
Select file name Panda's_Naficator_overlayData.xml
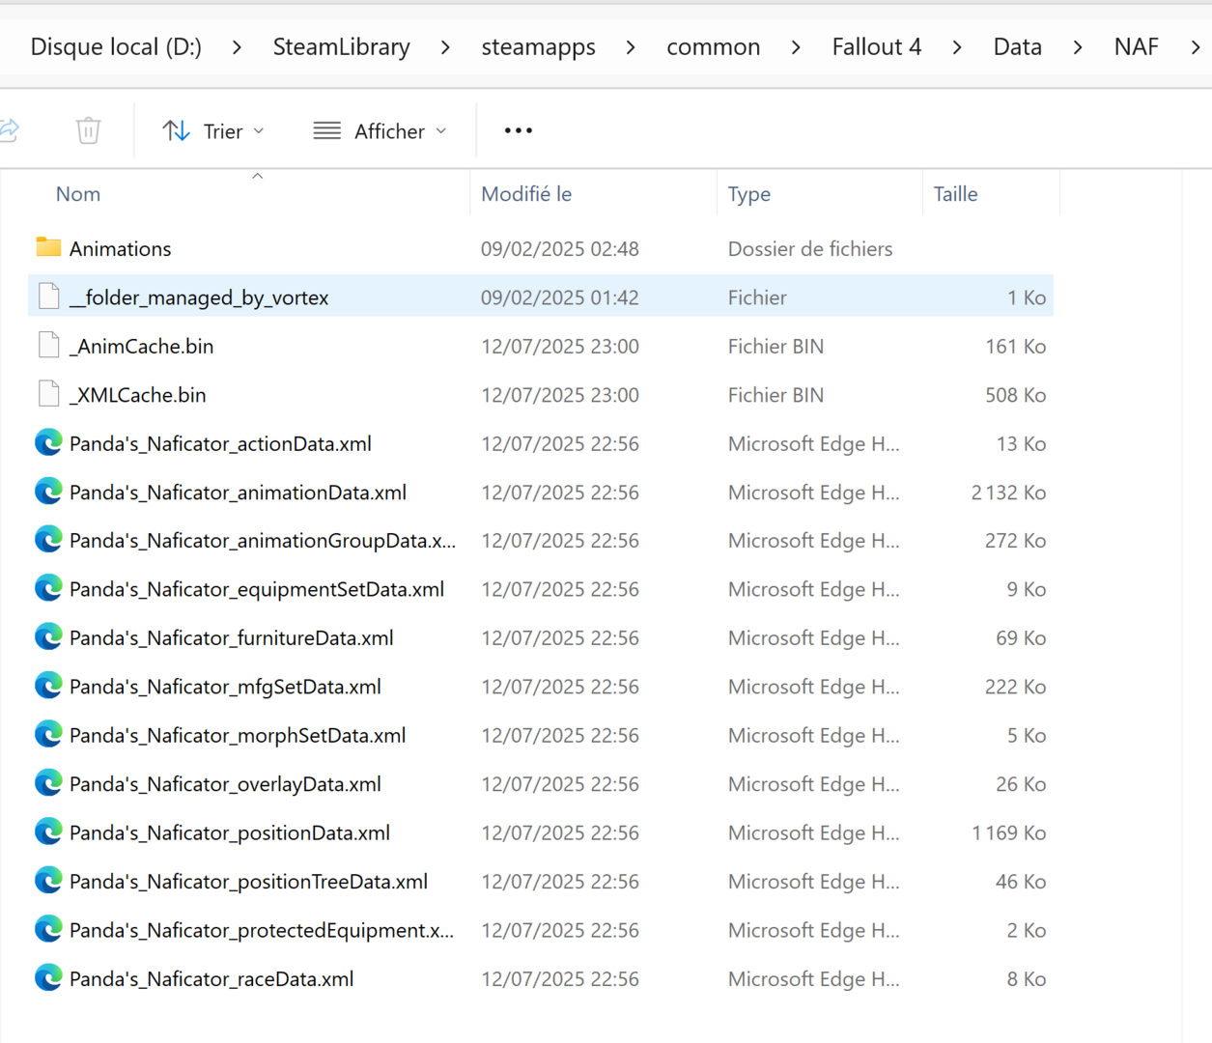(x=225, y=785)
